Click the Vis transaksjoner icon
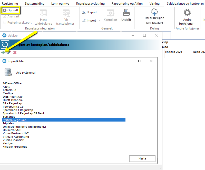Viewport: 205px width, 170px height. tap(66, 13)
